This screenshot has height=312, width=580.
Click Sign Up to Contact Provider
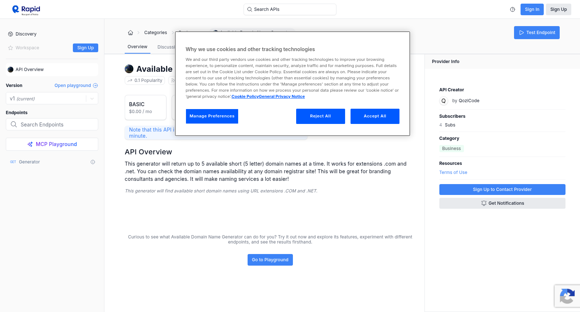click(502, 190)
